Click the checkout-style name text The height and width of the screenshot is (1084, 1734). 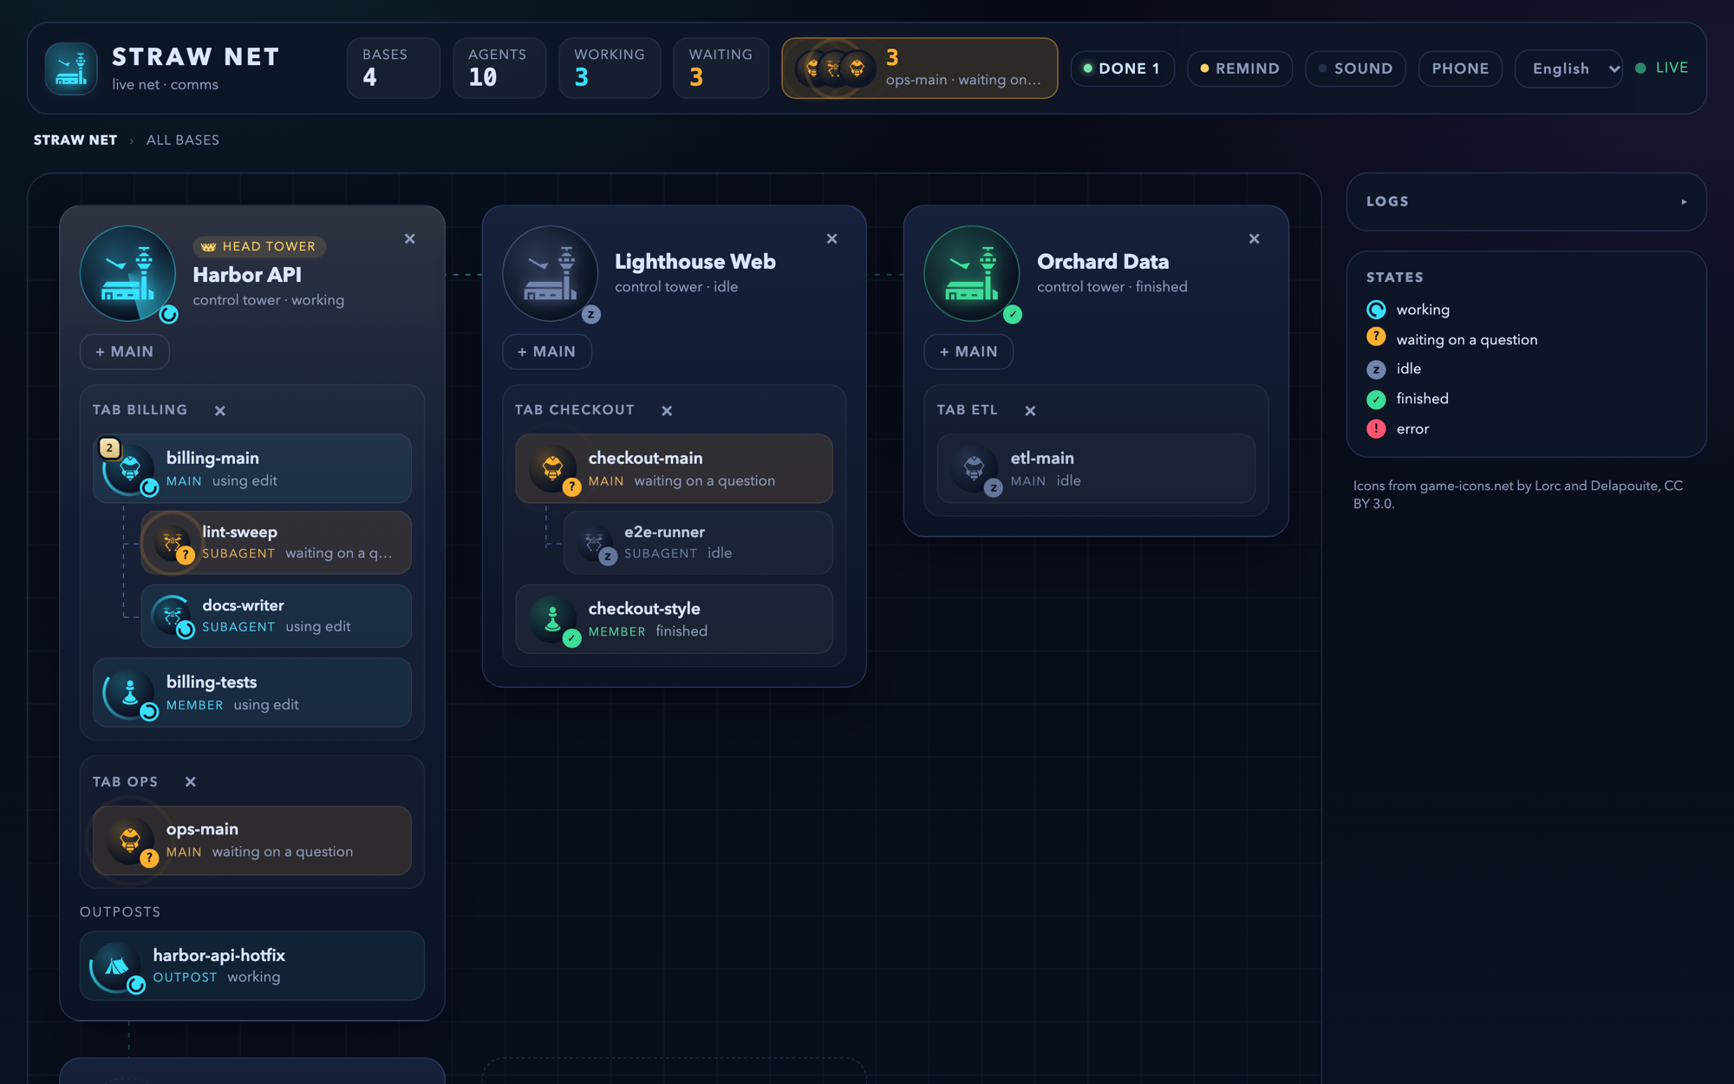tap(644, 609)
